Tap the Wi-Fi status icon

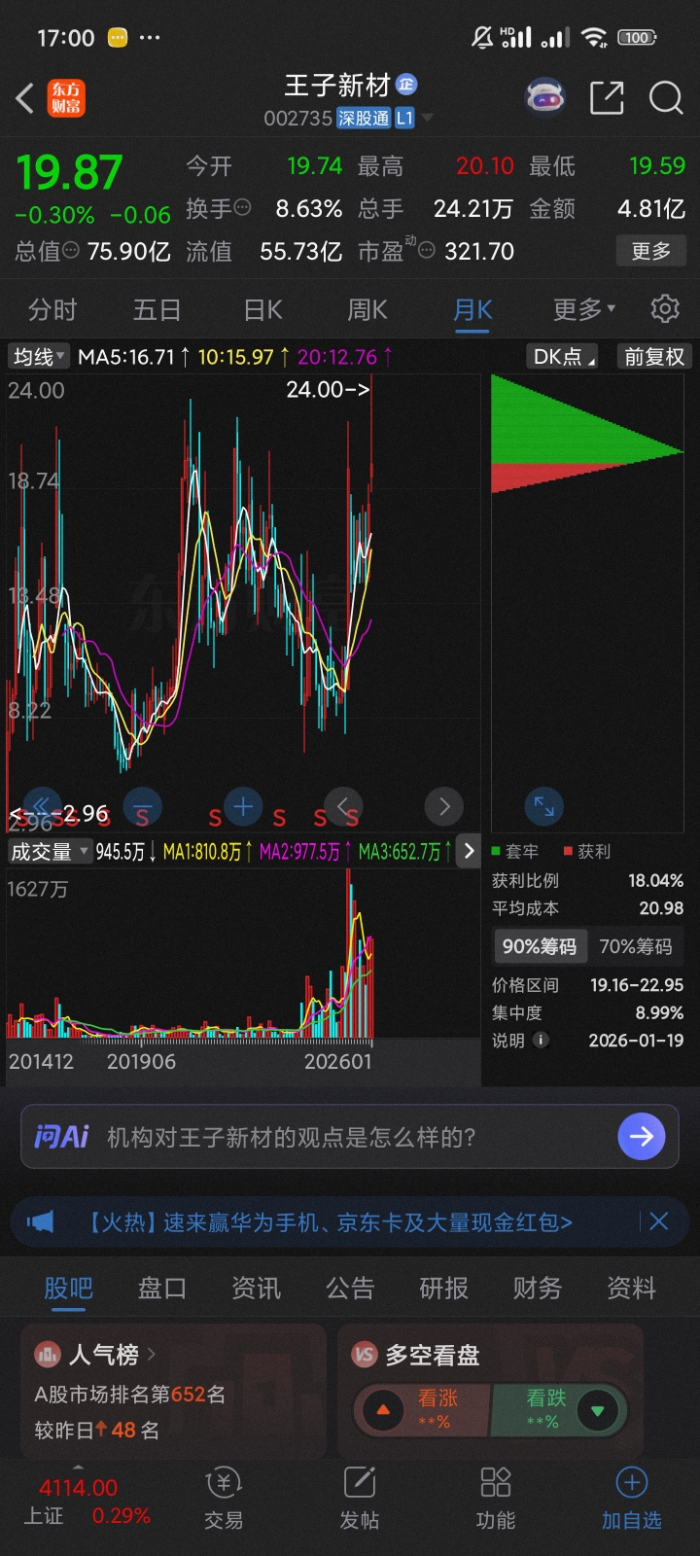pyautogui.click(x=593, y=37)
